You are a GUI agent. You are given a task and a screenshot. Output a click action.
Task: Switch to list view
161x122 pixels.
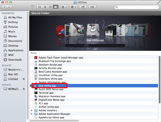(x=45, y=7)
